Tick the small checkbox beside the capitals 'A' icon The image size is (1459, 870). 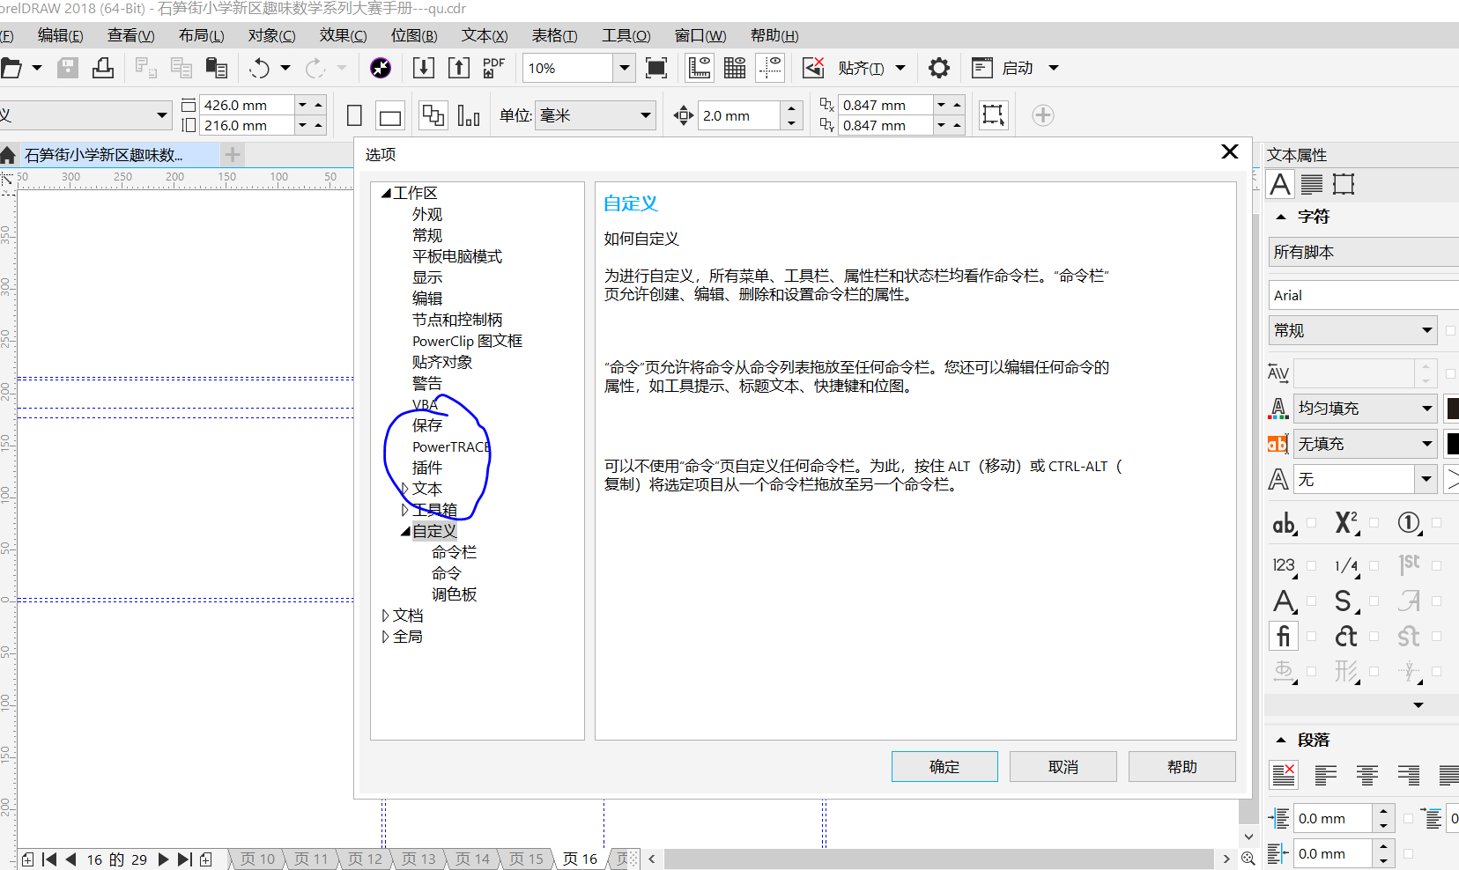(x=1311, y=601)
